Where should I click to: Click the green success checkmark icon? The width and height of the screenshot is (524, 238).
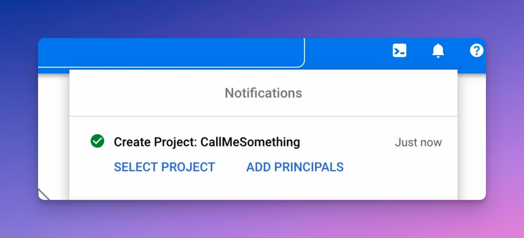point(97,141)
